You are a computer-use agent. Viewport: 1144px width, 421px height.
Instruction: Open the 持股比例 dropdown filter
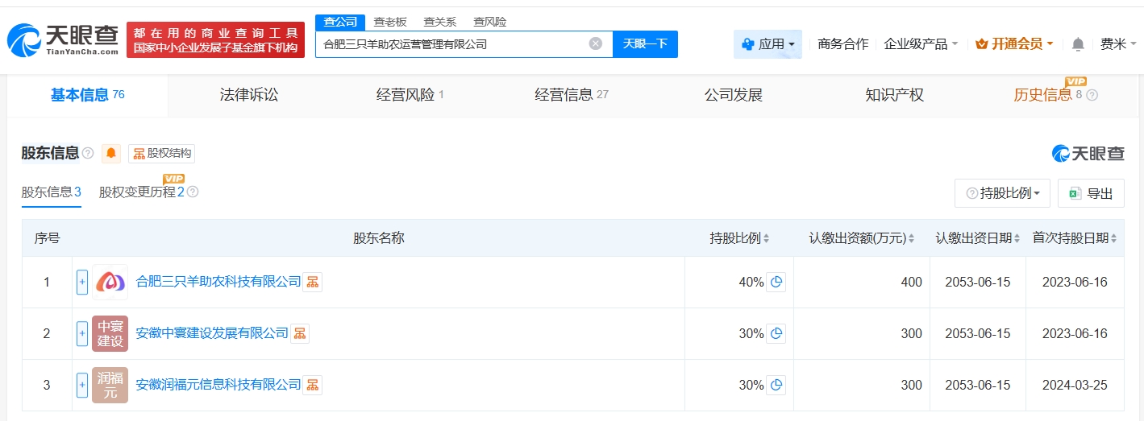pyautogui.click(x=1002, y=193)
